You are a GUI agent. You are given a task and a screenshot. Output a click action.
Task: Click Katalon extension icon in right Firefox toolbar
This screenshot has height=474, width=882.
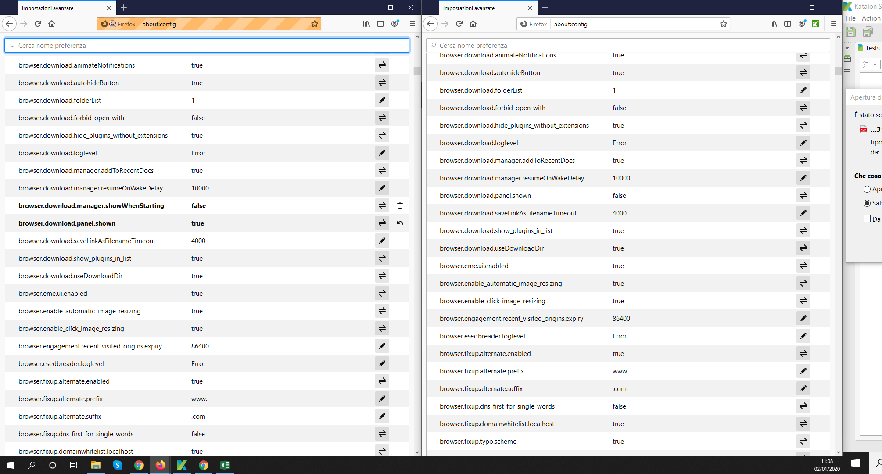click(x=816, y=24)
